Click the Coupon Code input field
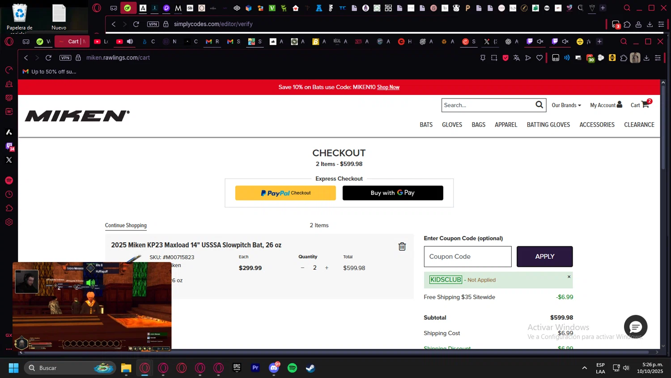671x378 pixels. click(x=467, y=257)
